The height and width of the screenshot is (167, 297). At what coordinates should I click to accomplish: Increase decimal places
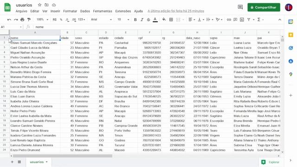coord(74,19)
